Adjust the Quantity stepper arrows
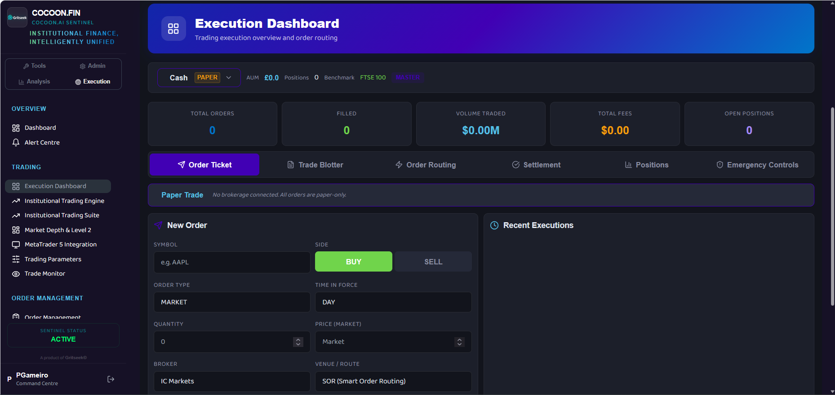The width and height of the screenshot is (835, 395). point(298,342)
